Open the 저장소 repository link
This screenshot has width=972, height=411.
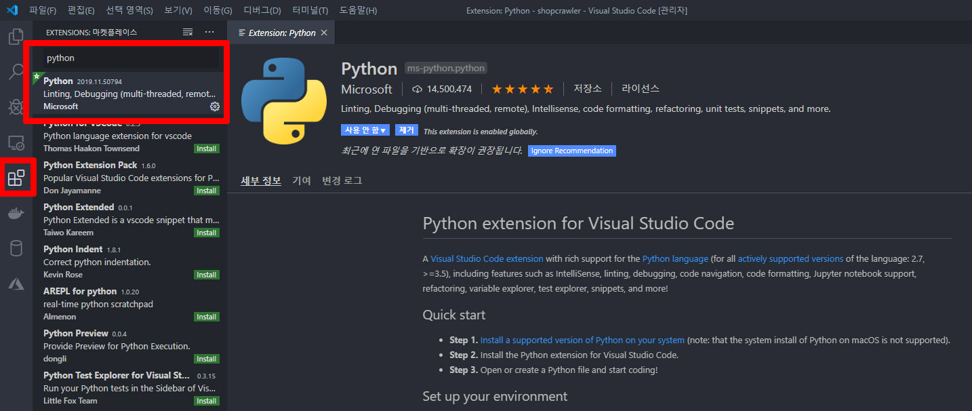(588, 89)
